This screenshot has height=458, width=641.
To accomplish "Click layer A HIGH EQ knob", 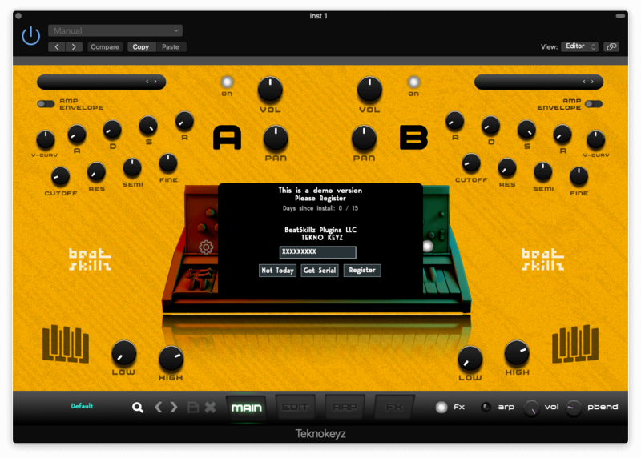I will click(171, 358).
